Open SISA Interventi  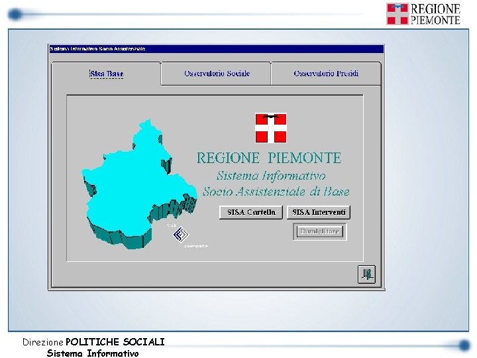point(319,212)
